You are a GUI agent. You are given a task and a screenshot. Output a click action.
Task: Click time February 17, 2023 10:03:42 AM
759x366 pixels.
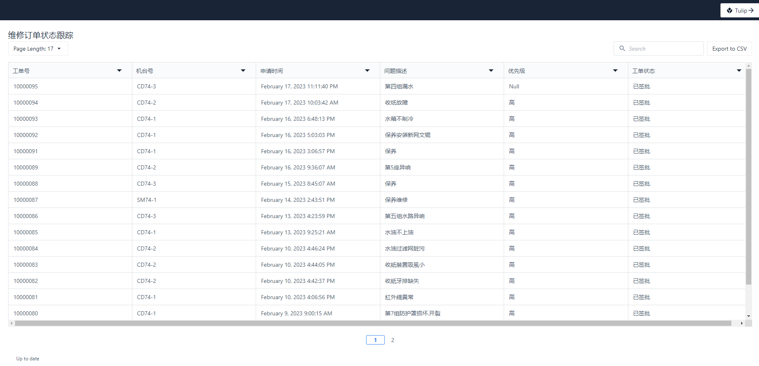(x=300, y=103)
